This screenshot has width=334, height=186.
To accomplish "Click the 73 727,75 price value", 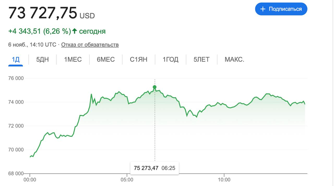I will pyautogui.click(x=43, y=13).
